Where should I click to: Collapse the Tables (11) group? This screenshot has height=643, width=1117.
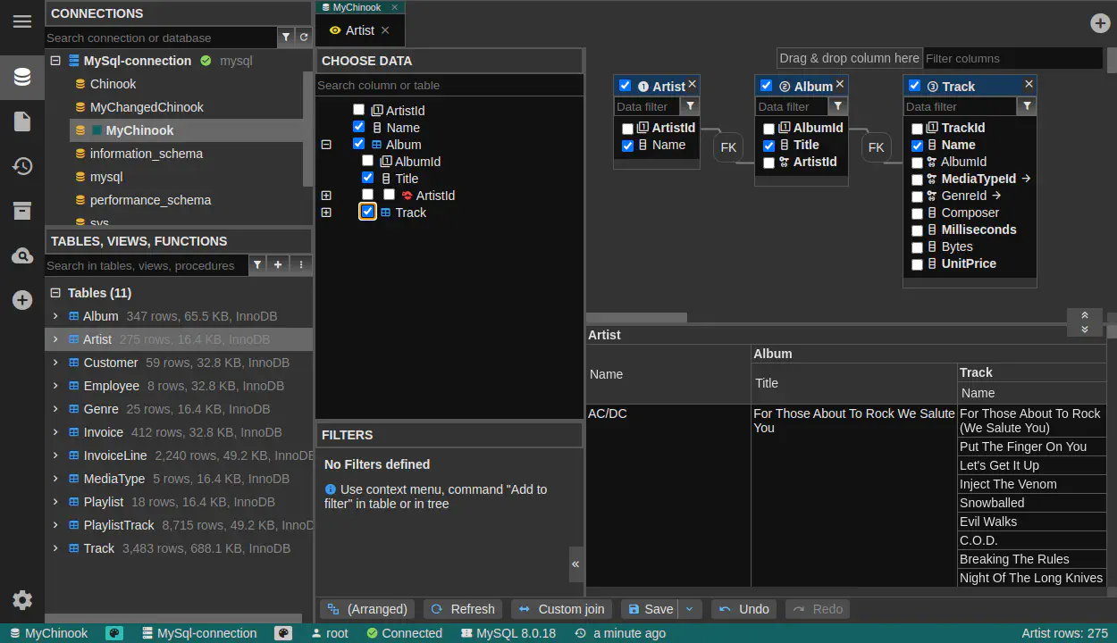[x=55, y=293]
